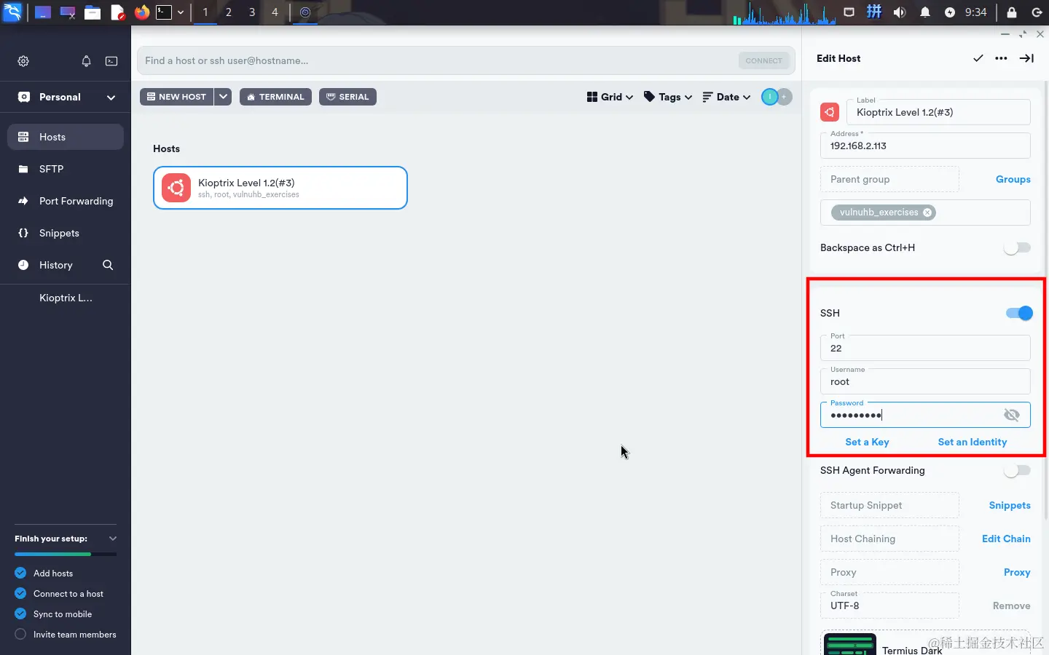Show password with the eye icon
Viewport: 1049px width, 655px height.
click(1012, 415)
